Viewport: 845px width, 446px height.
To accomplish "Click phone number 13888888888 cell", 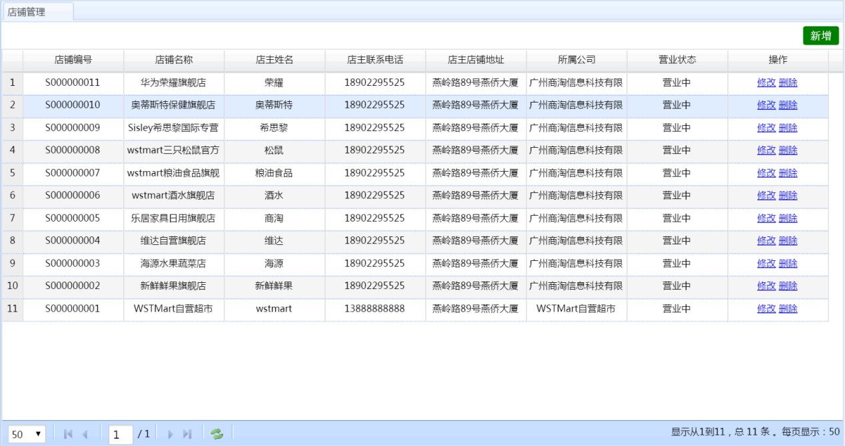I will (375, 309).
